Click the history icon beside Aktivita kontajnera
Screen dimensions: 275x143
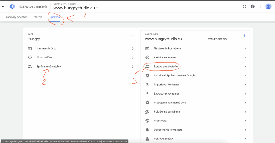147,58
